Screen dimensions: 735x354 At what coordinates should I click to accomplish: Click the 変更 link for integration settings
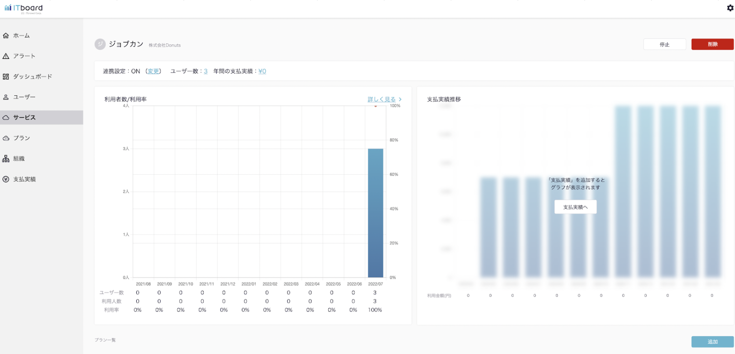pyautogui.click(x=153, y=71)
